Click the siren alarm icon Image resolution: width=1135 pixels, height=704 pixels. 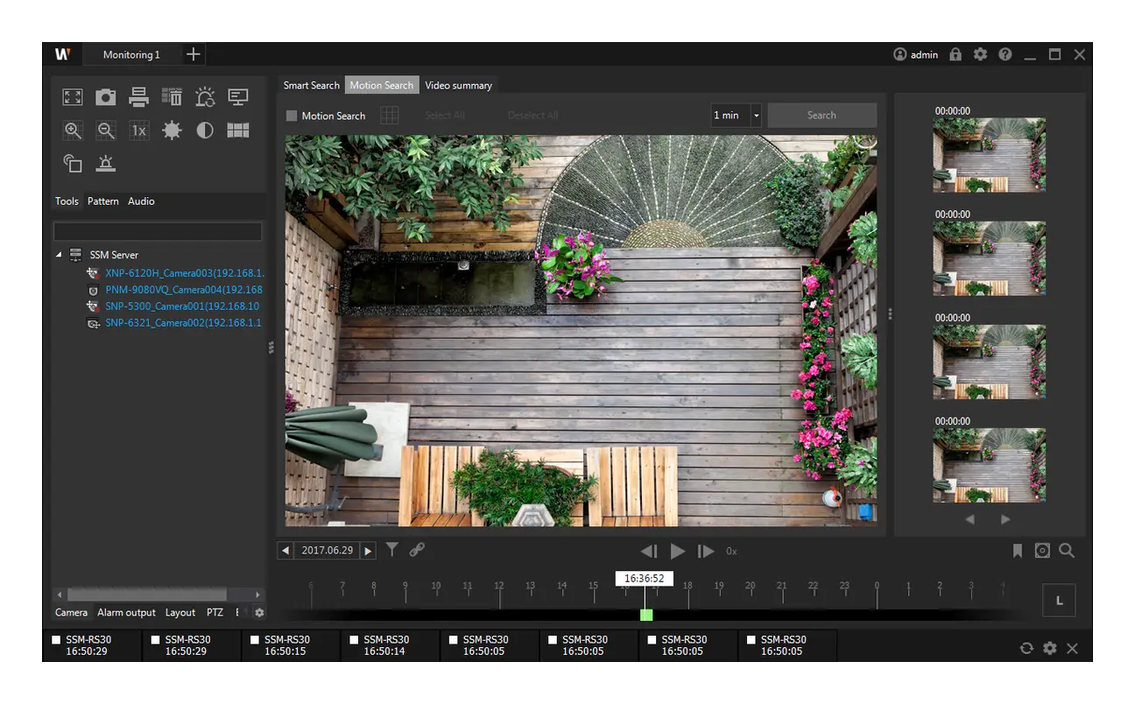(x=105, y=163)
